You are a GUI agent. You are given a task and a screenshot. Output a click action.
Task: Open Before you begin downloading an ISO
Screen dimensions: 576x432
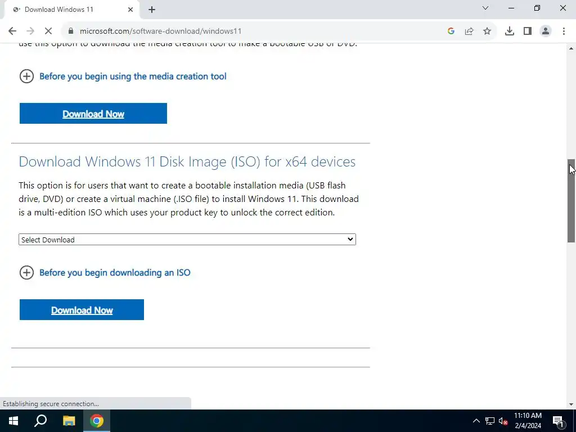click(x=115, y=273)
